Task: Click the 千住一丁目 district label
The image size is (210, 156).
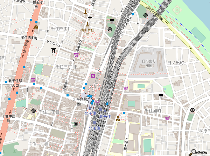Action: click(x=38, y=144)
